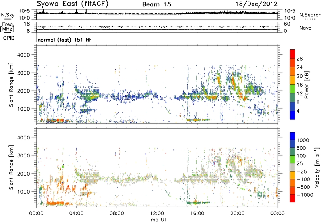Click the '-100' velocity scale label

(303, 179)
